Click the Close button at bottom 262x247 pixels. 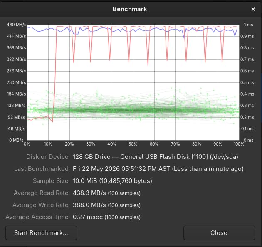219,233
